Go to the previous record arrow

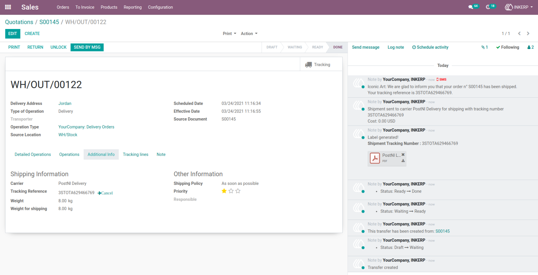519,33
